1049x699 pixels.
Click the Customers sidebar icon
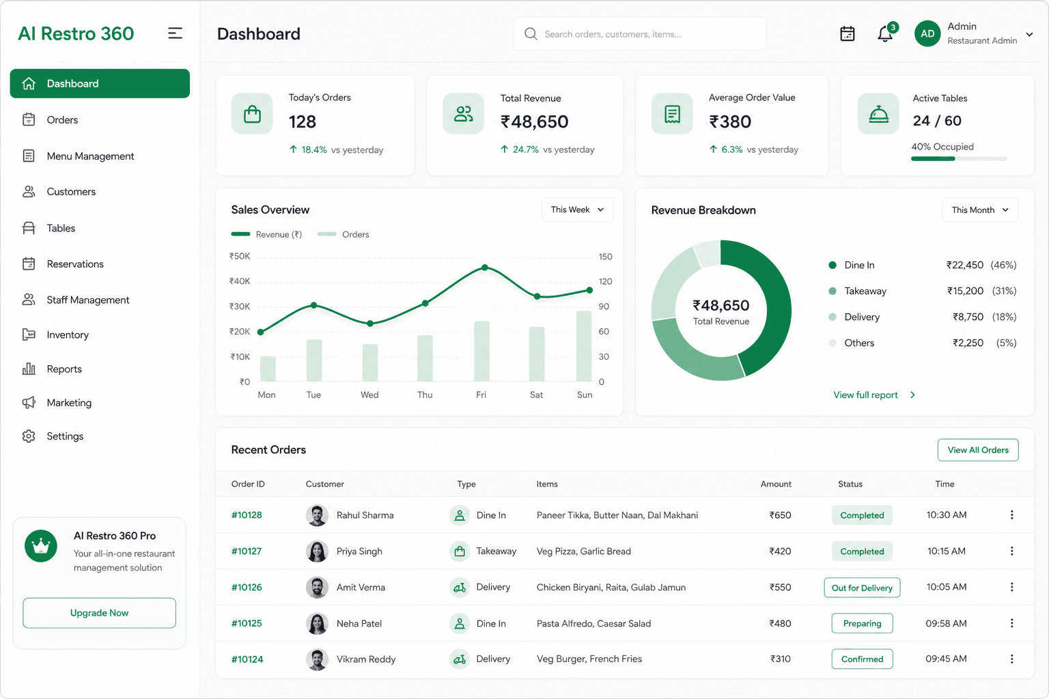point(29,192)
